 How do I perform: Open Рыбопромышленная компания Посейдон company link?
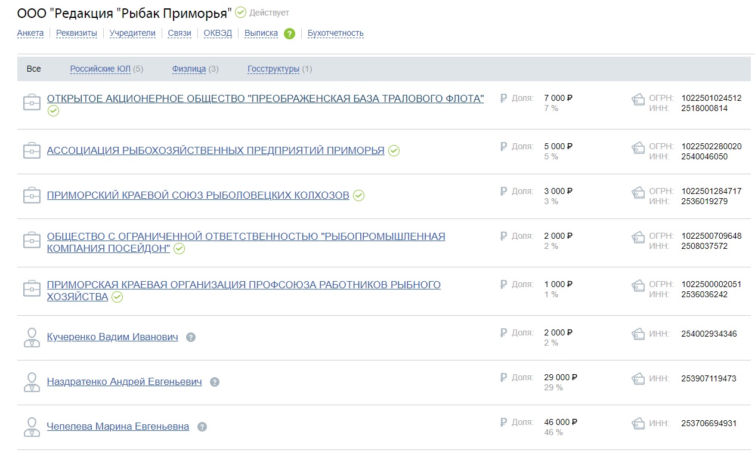coord(246,236)
